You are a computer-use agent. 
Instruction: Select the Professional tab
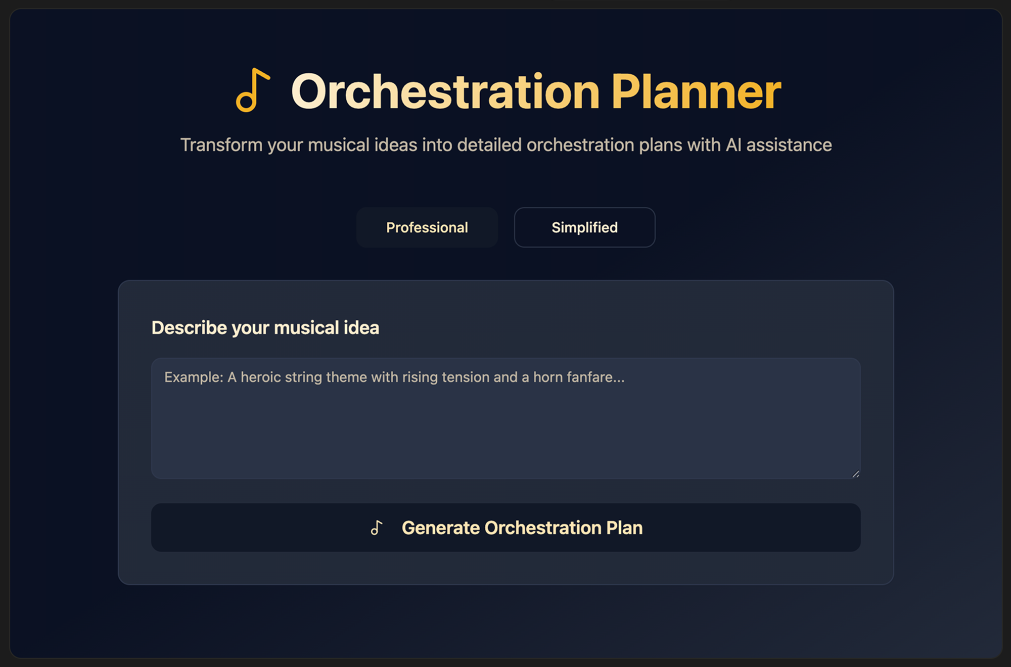427,227
